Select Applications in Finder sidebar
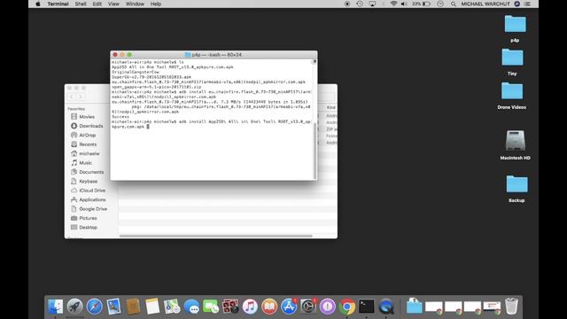 point(92,199)
